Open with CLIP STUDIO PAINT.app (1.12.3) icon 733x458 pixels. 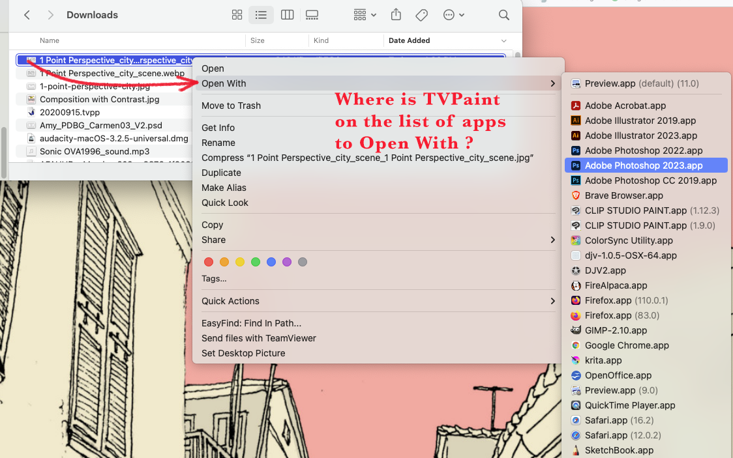coord(576,210)
